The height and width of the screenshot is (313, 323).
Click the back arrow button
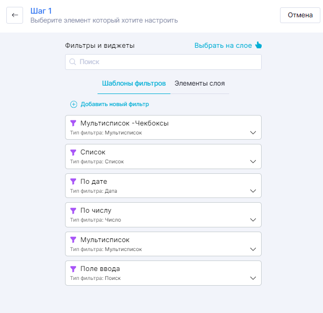coord(15,15)
